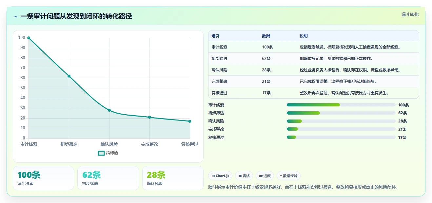This screenshot has width=432, height=203.
Task: Open the 28条 确认风险 data card
Action: click(x=173, y=178)
